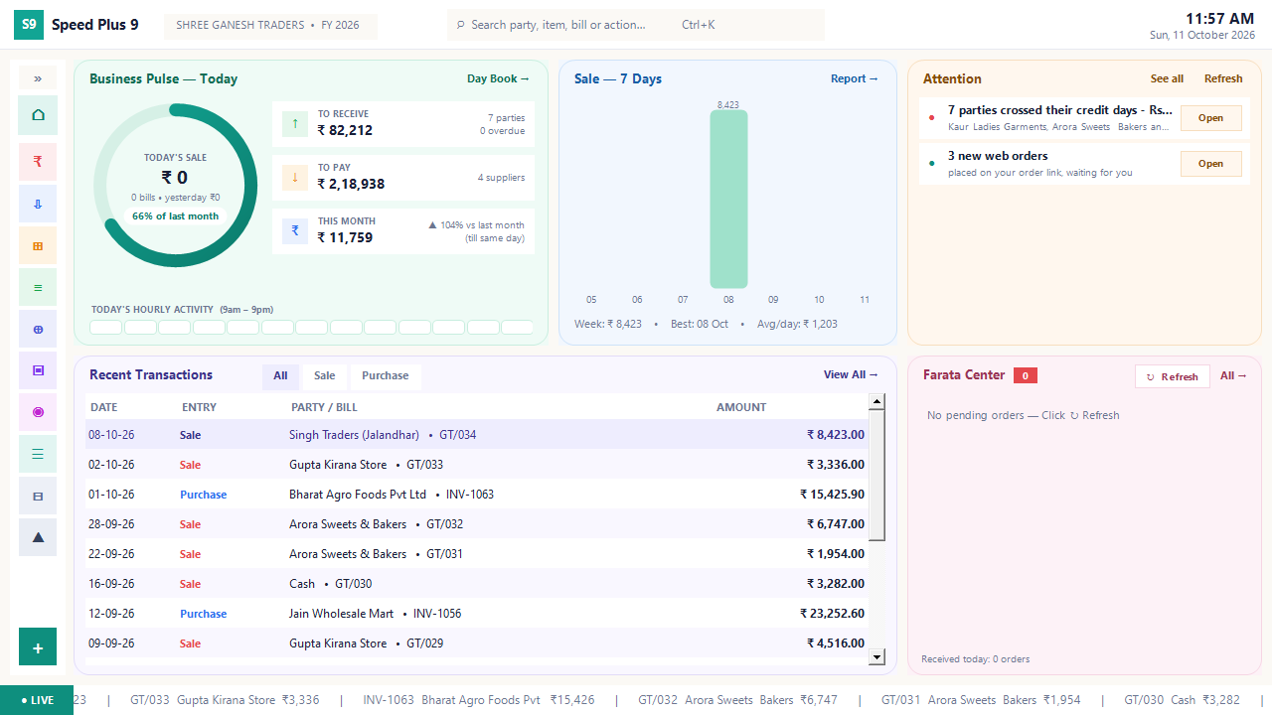Viewport: 1272px width, 715px height.
Task: Select the Bharat Agro Foods INV-1063 row
Action: (x=477, y=495)
